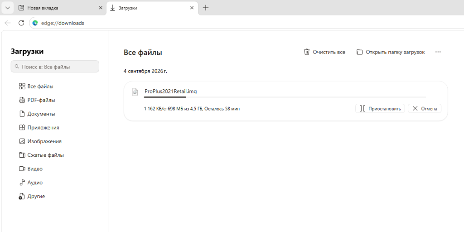464x232 pixels.
Task: Open the ProPlus2021Retail.img file link
Action: (170, 91)
